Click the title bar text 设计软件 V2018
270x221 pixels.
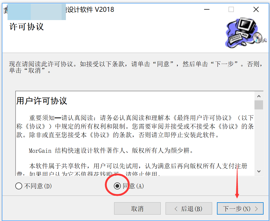click(x=91, y=9)
